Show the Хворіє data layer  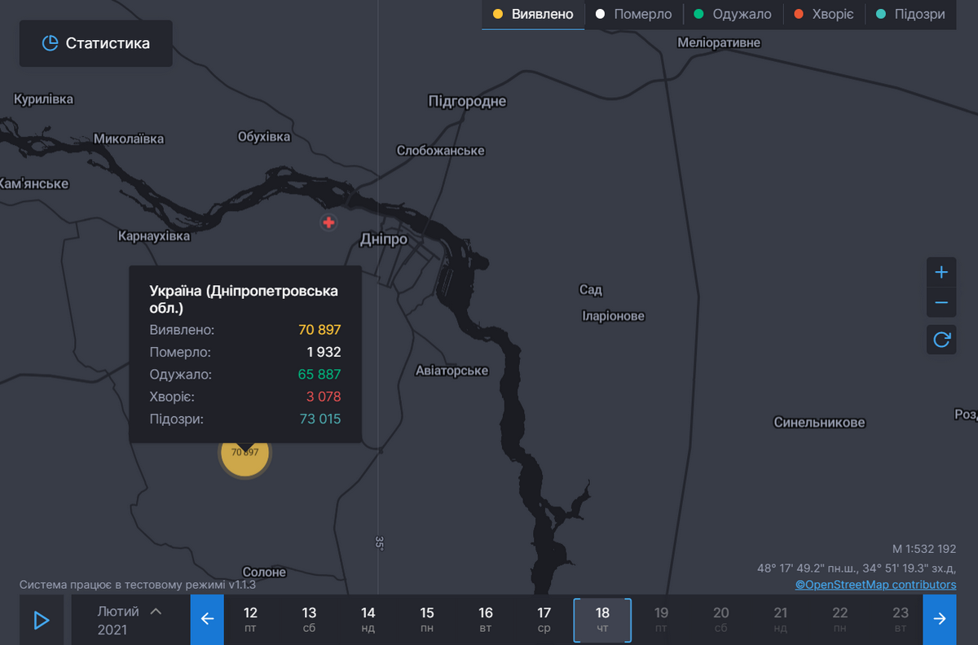[x=823, y=15]
